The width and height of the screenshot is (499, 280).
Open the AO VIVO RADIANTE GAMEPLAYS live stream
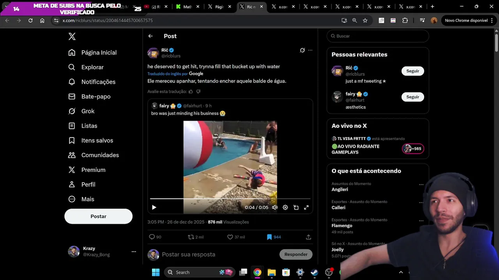tap(356, 149)
